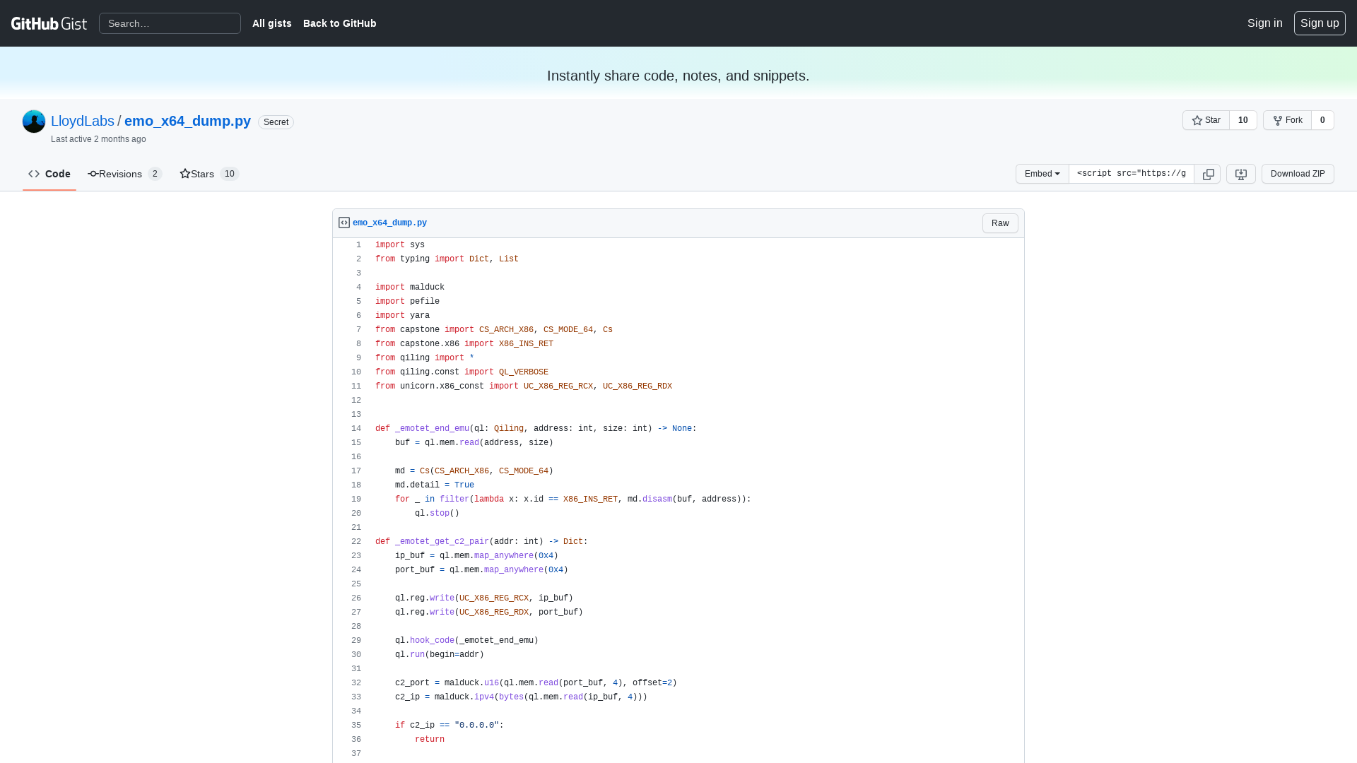Open emo_x64_dump.py file header link

pyautogui.click(x=389, y=223)
